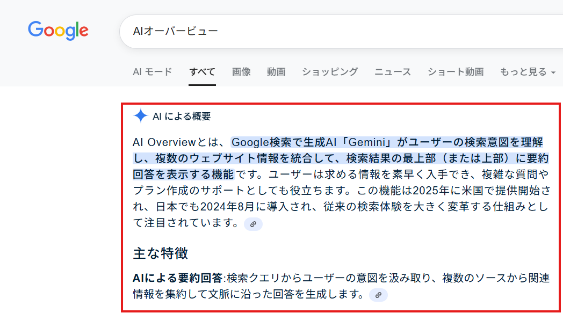Switch to the AI モード tab
Image resolution: width=563 pixels, height=313 pixels.
click(x=153, y=72)
